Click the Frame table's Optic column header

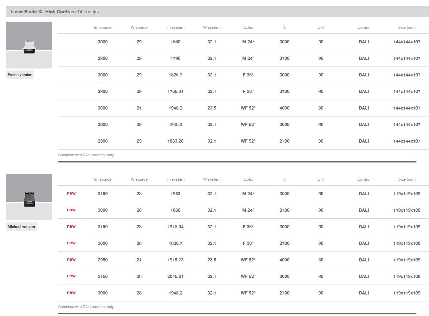tap(248, 27)
